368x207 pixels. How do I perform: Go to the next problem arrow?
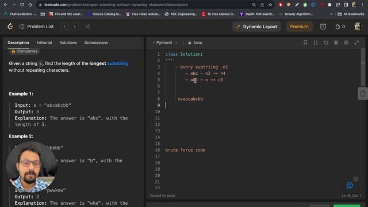[75, 26]
